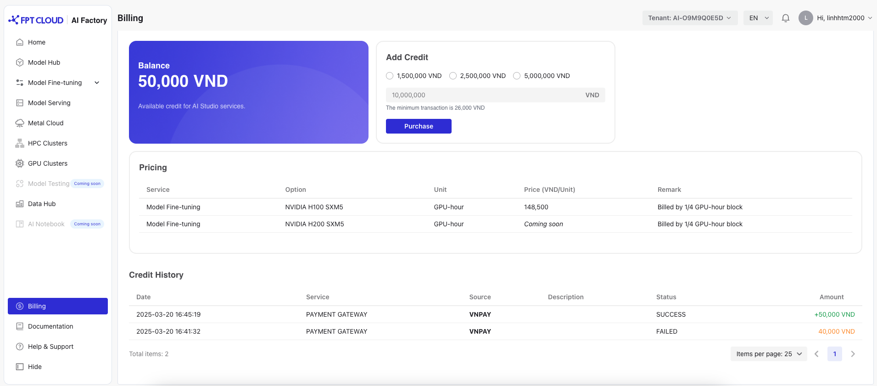Click the HPC Clusters icon
This screenshot has width=877, height=386.
[20, 143]
